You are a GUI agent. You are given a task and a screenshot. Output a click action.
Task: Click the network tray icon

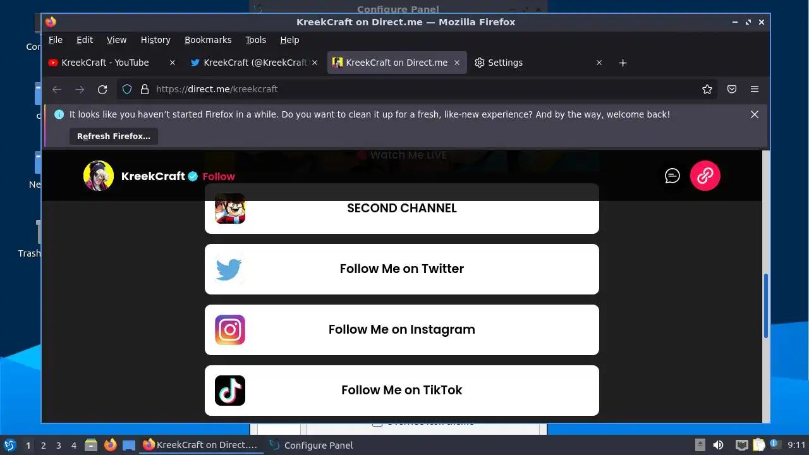742,445
